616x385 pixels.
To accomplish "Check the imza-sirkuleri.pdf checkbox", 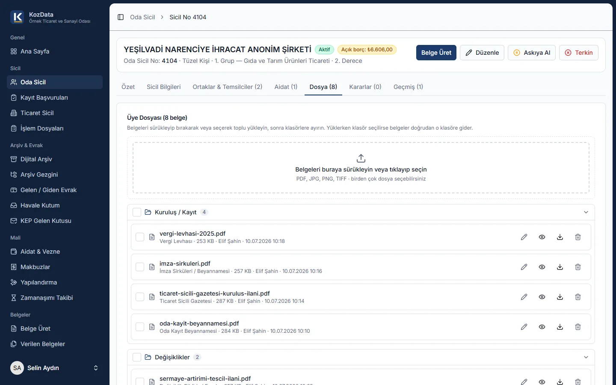I will click(140, 267).
